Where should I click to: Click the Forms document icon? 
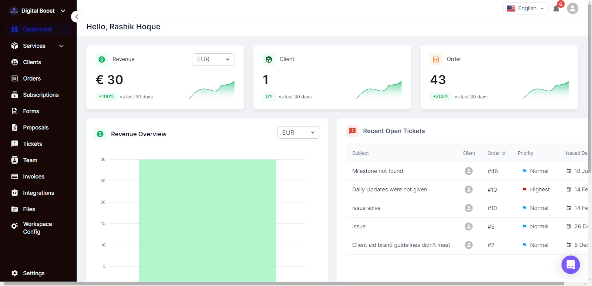coord(15,111)
